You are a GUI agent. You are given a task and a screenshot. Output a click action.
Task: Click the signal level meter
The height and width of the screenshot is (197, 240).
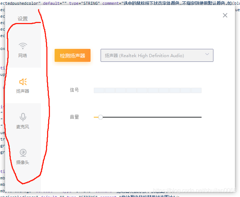[x=148, y=90]
